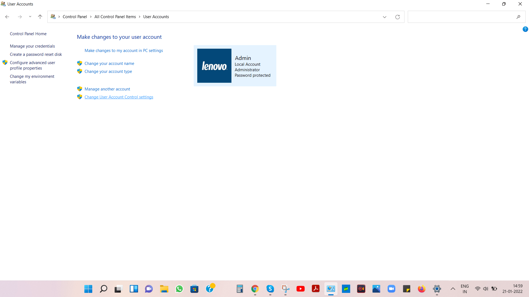Viewport: 529px width, 297px height.
Task: Click the back navigation arrow button
Action: [8, 17]
